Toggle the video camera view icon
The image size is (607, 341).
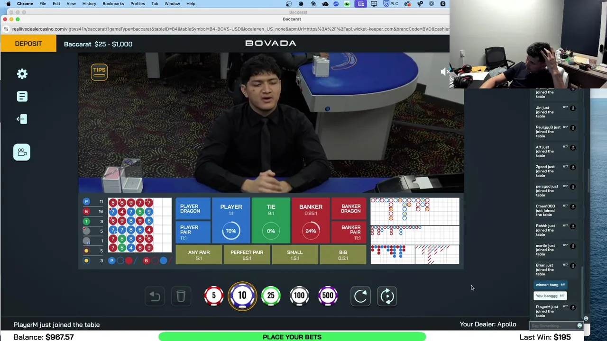tap(22, 152)
